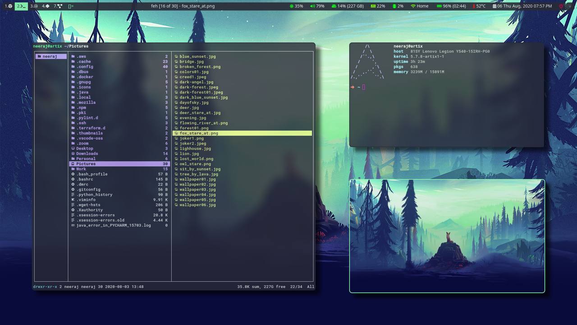Click the fox image in the feh window
The height and width of the screenshot is (325, 577).
tap(447, 236)
